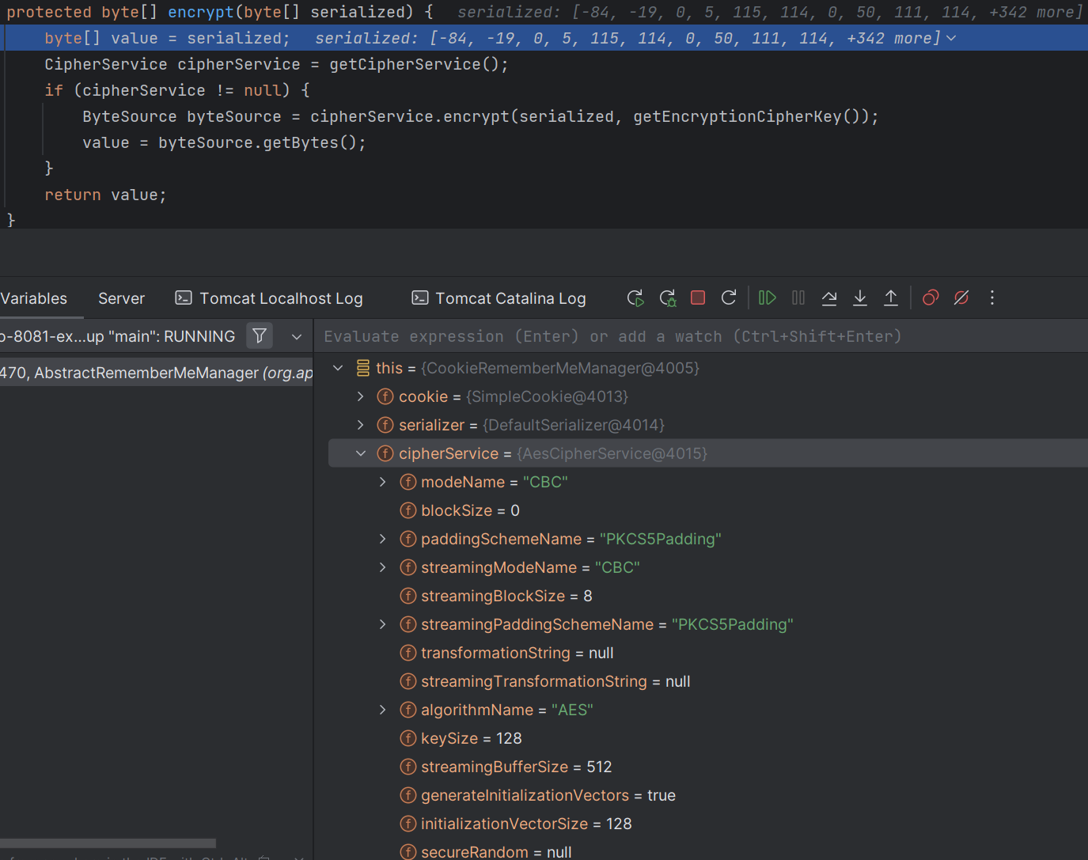Stop the debug session
The width and height of the screenshot is (1088, 860).
[698, 297]
